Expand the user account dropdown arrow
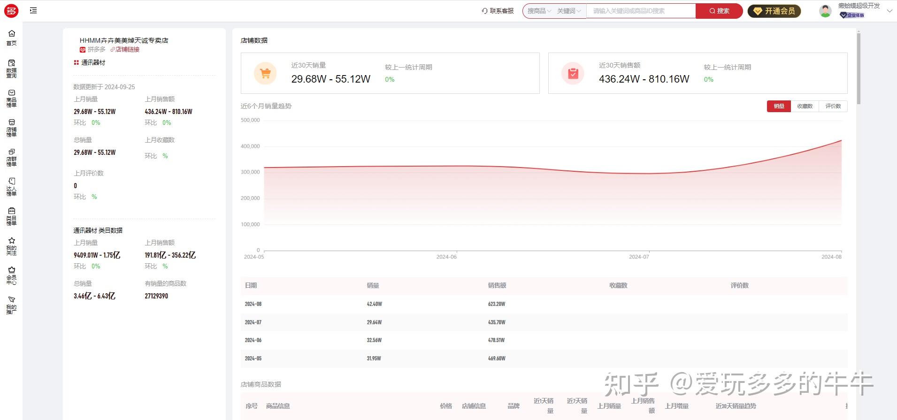897x420 pixels. pos(889,11)
